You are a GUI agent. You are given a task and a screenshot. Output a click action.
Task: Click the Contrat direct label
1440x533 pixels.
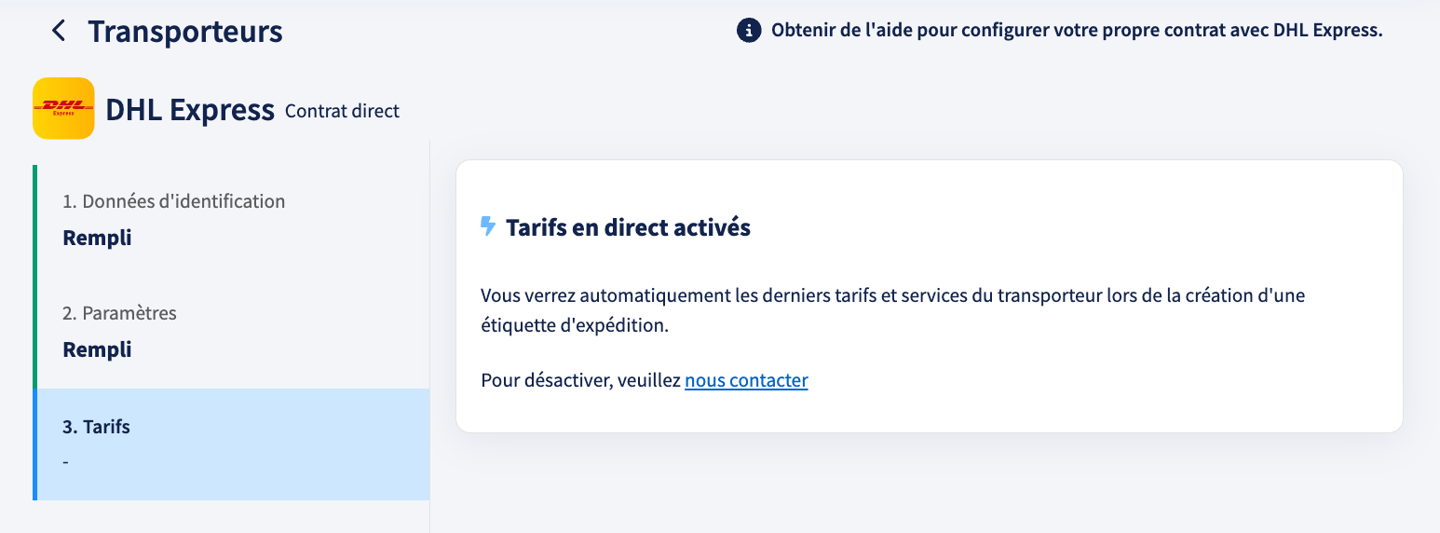coord(342,111)
